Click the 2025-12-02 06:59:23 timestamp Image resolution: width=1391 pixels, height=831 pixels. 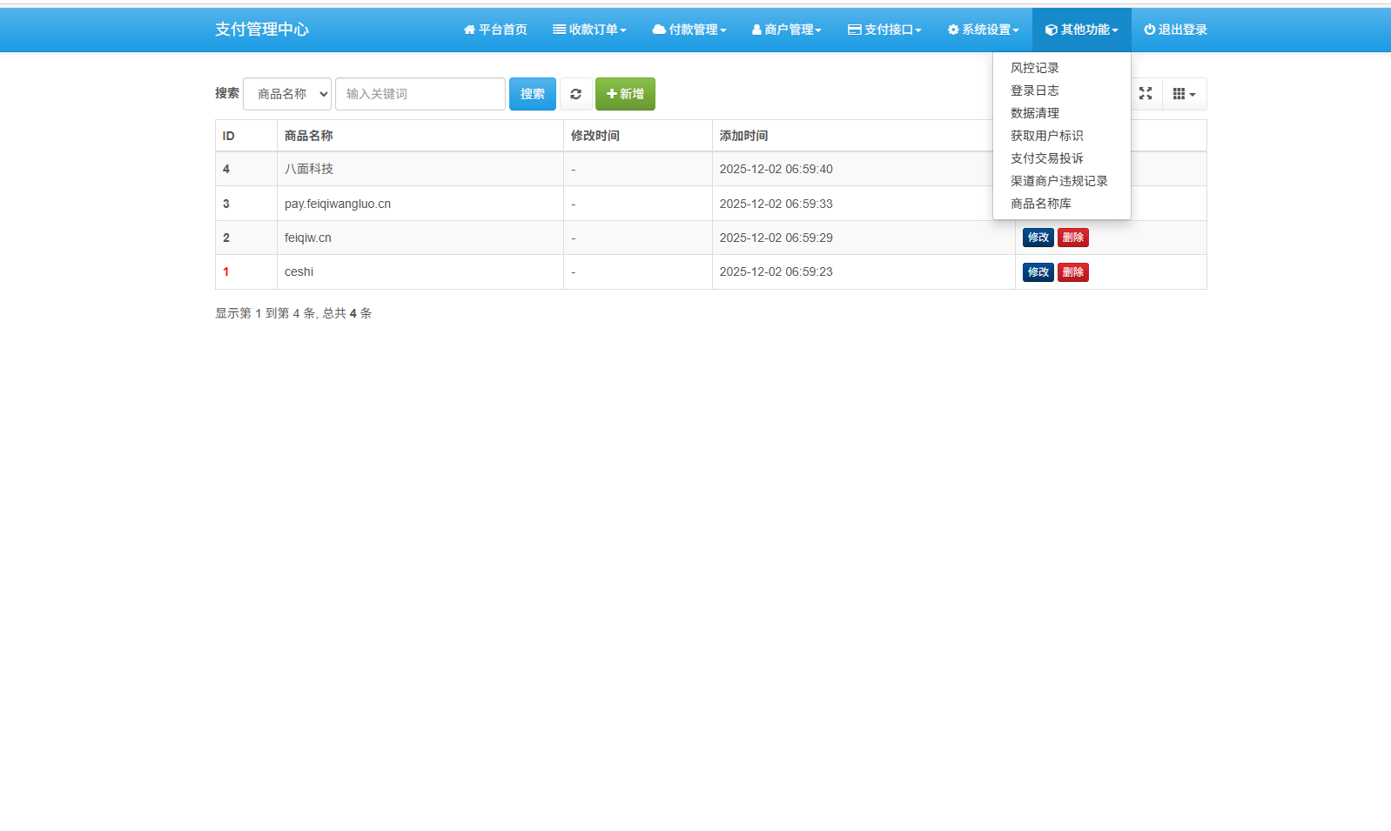(776, 271)
